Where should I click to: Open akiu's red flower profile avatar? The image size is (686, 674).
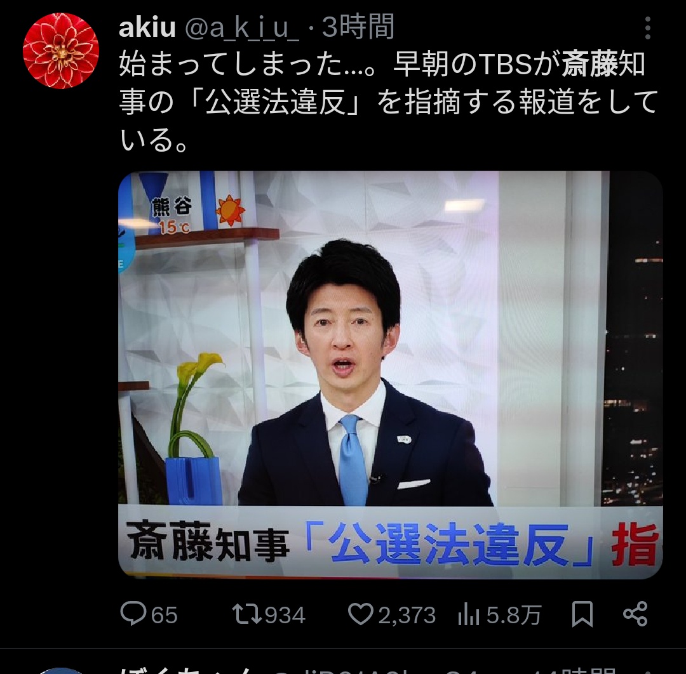pos(61,50)
